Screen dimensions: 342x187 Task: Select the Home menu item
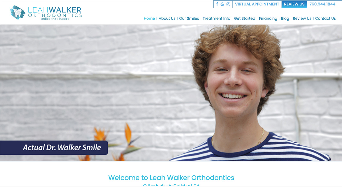coord(149,18)
